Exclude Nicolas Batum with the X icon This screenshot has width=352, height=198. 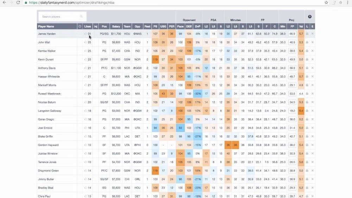[x=313, y=102]
